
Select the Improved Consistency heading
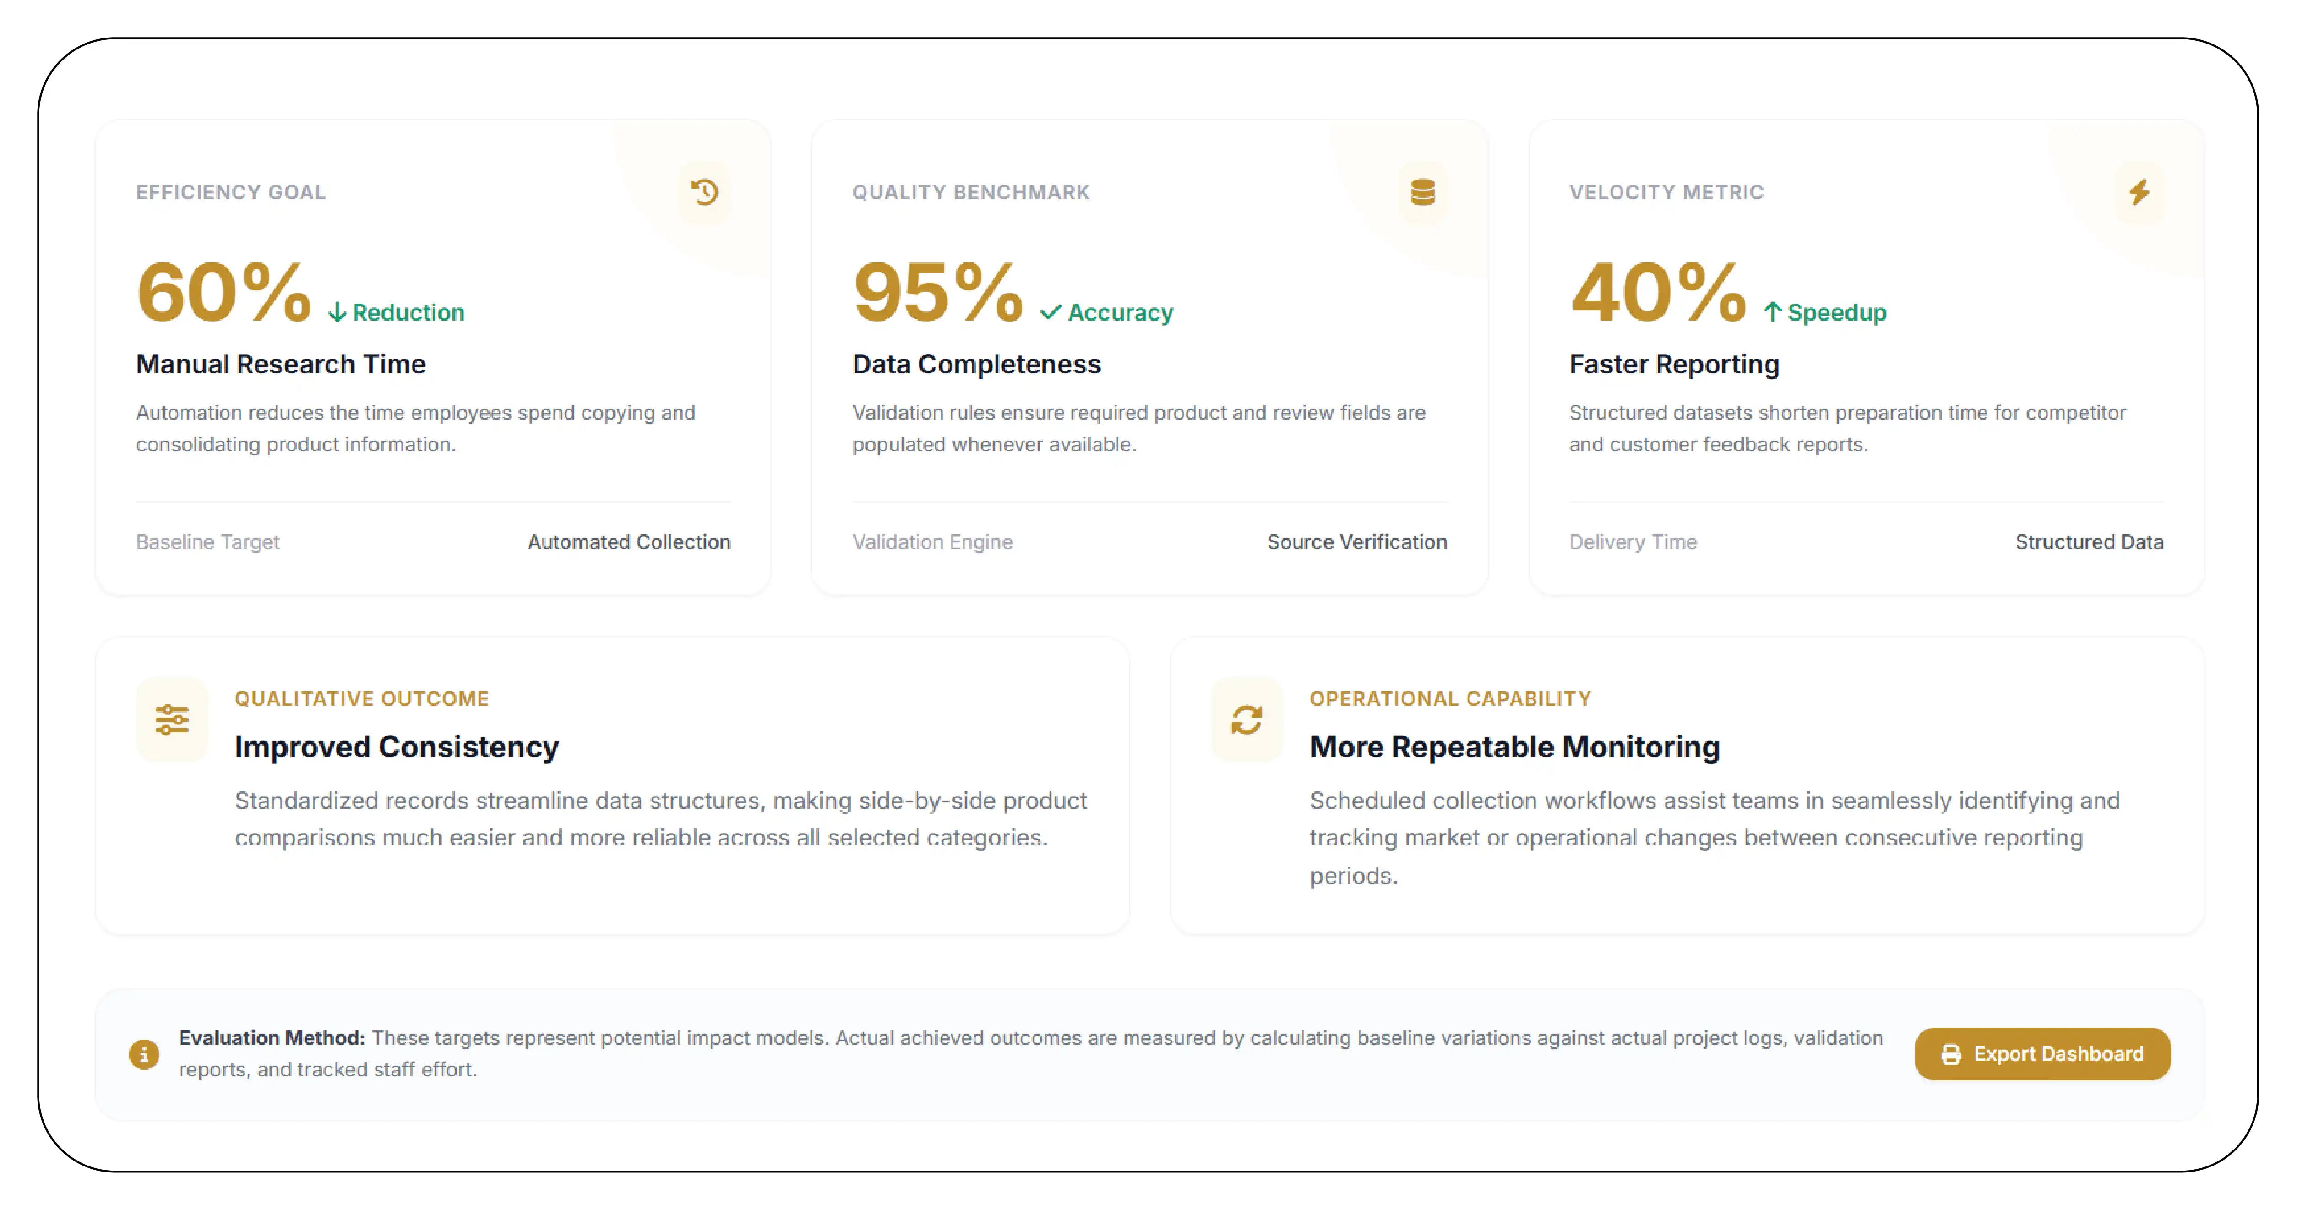pos(397,747)
